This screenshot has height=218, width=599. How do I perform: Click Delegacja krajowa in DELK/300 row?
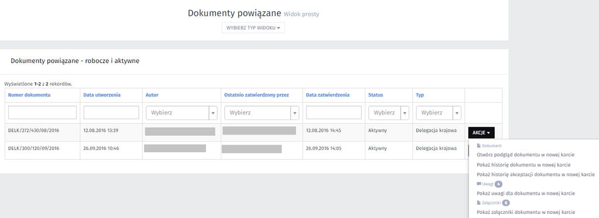436,149
